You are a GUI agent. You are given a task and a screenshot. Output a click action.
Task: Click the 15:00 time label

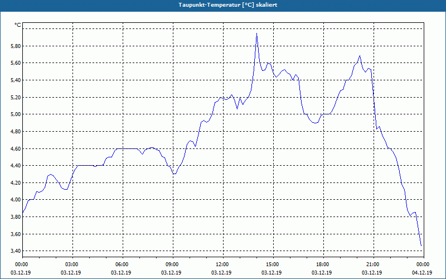pyautogui.click(x=273, y=264)
